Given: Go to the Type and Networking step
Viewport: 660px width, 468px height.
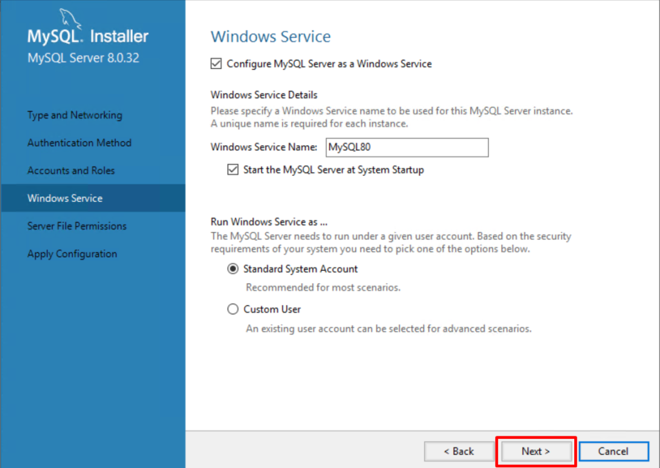Looking at the screenshot, I should point(75,115).
